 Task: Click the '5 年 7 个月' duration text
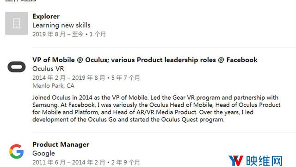click(125, 78)
